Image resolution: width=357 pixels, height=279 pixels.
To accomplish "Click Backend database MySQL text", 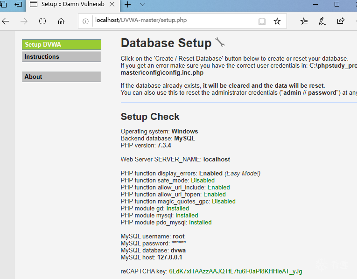I will point(158,139).
